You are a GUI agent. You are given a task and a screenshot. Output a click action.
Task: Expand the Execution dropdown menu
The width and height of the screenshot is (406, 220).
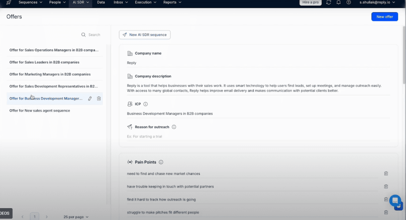[146, 2]
